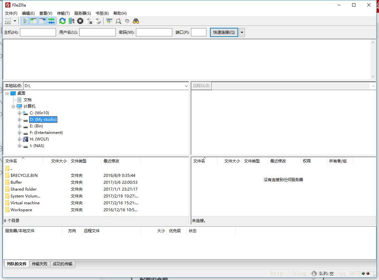Refresh the file and folder lists

(x=62, y=21)
